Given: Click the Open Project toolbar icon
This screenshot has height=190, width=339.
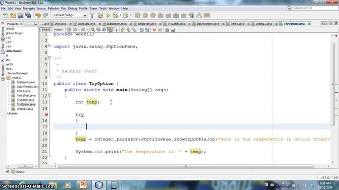Looking at the screenshot, I should 21,15.
